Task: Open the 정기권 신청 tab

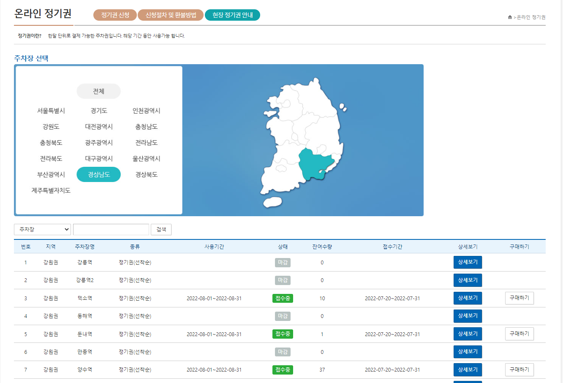Action: 115,15
